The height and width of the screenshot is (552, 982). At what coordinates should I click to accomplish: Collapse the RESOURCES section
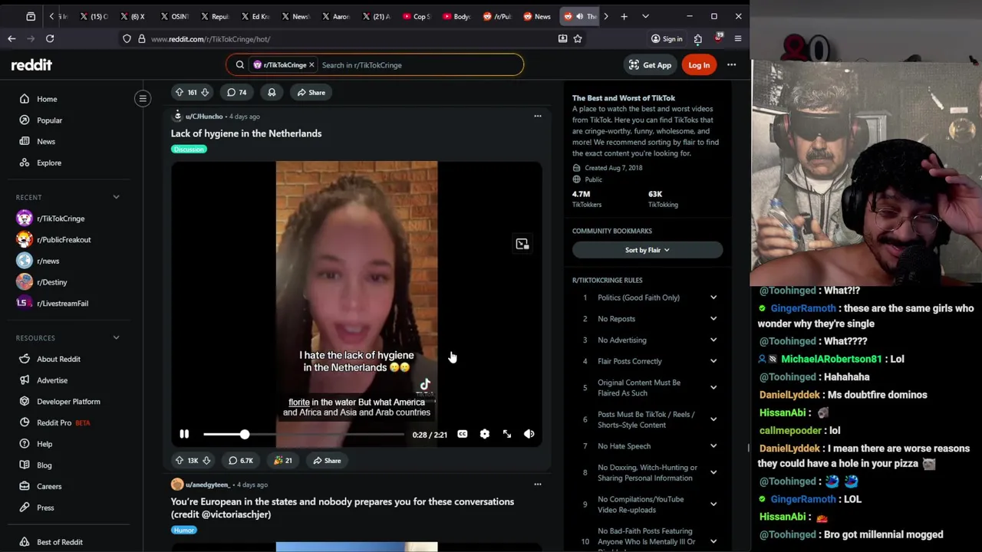pos(117,337)
